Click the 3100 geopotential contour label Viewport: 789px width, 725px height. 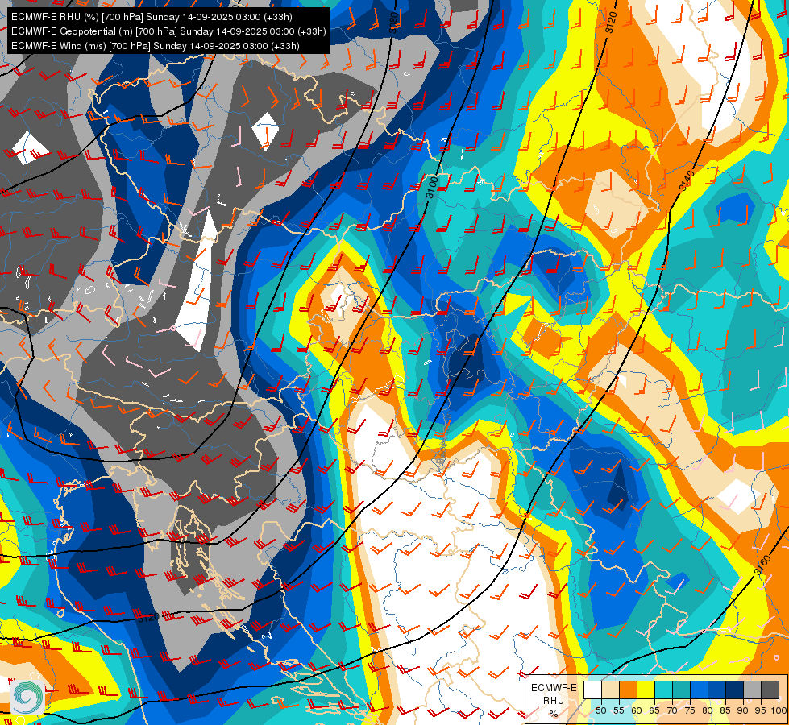pyautogui.click(x=432, y=187)
